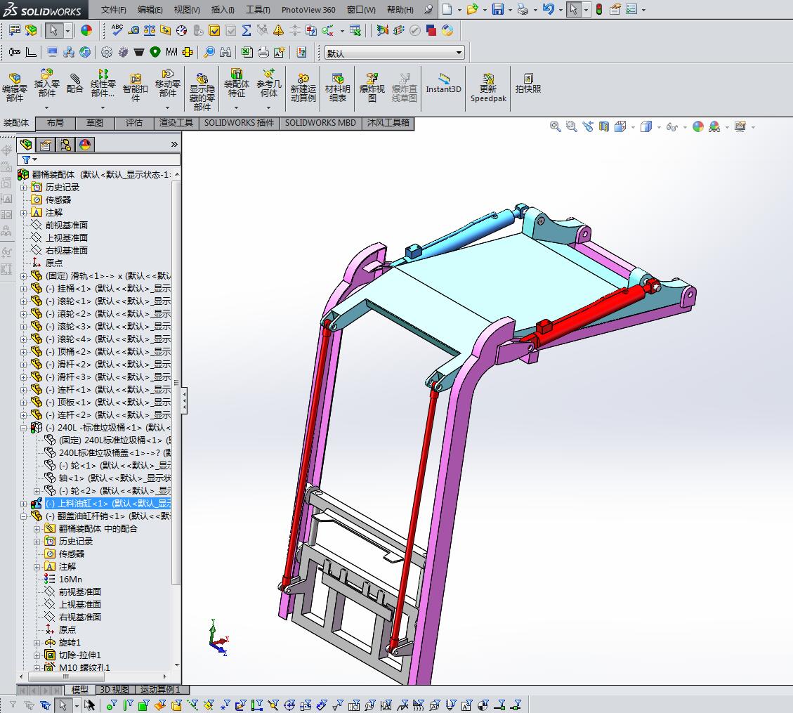Viewport: 793px width, 713px height.
Task: Click the Rebuild traffic light icon
Action: [598, 9]
